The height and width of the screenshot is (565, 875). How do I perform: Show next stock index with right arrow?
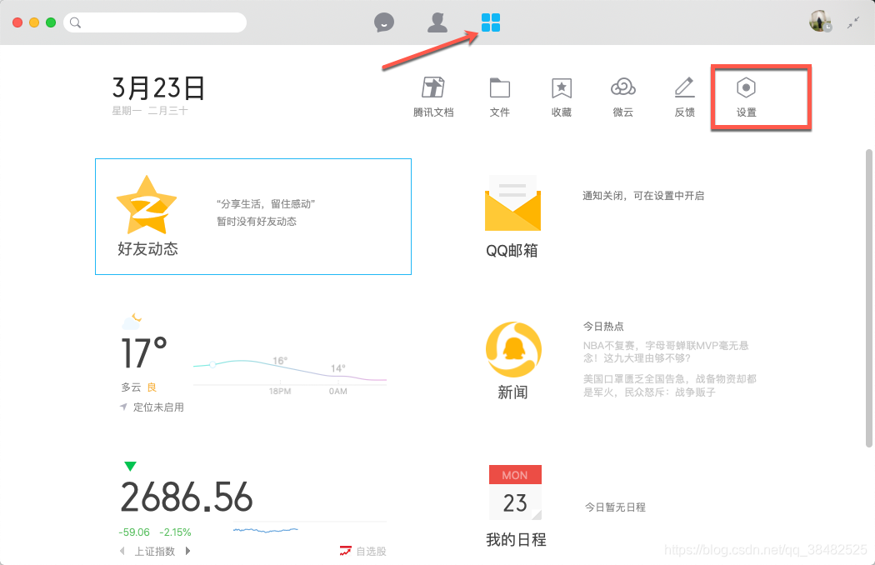coord(188,551)
